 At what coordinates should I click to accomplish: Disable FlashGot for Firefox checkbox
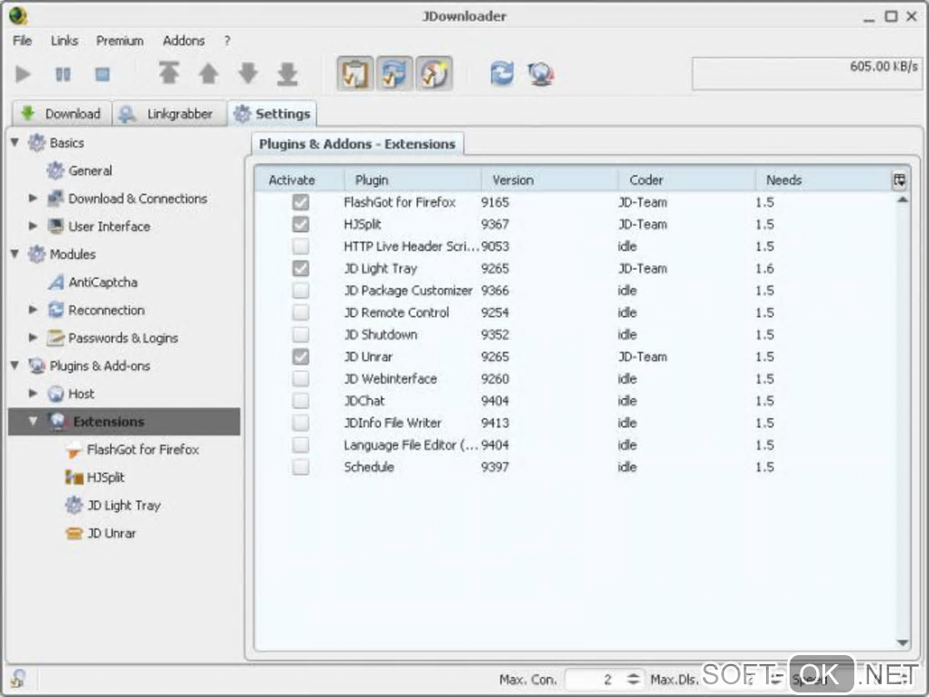point(301,202)
